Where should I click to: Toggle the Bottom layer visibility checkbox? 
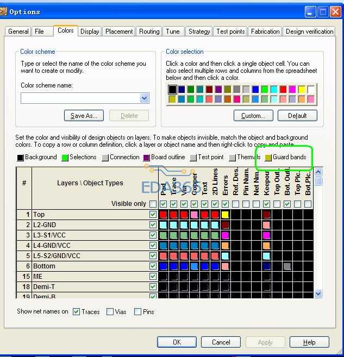click(x=153, y=266)
